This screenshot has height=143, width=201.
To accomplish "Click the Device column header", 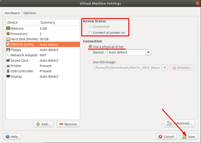I will (x=22, y=22).
